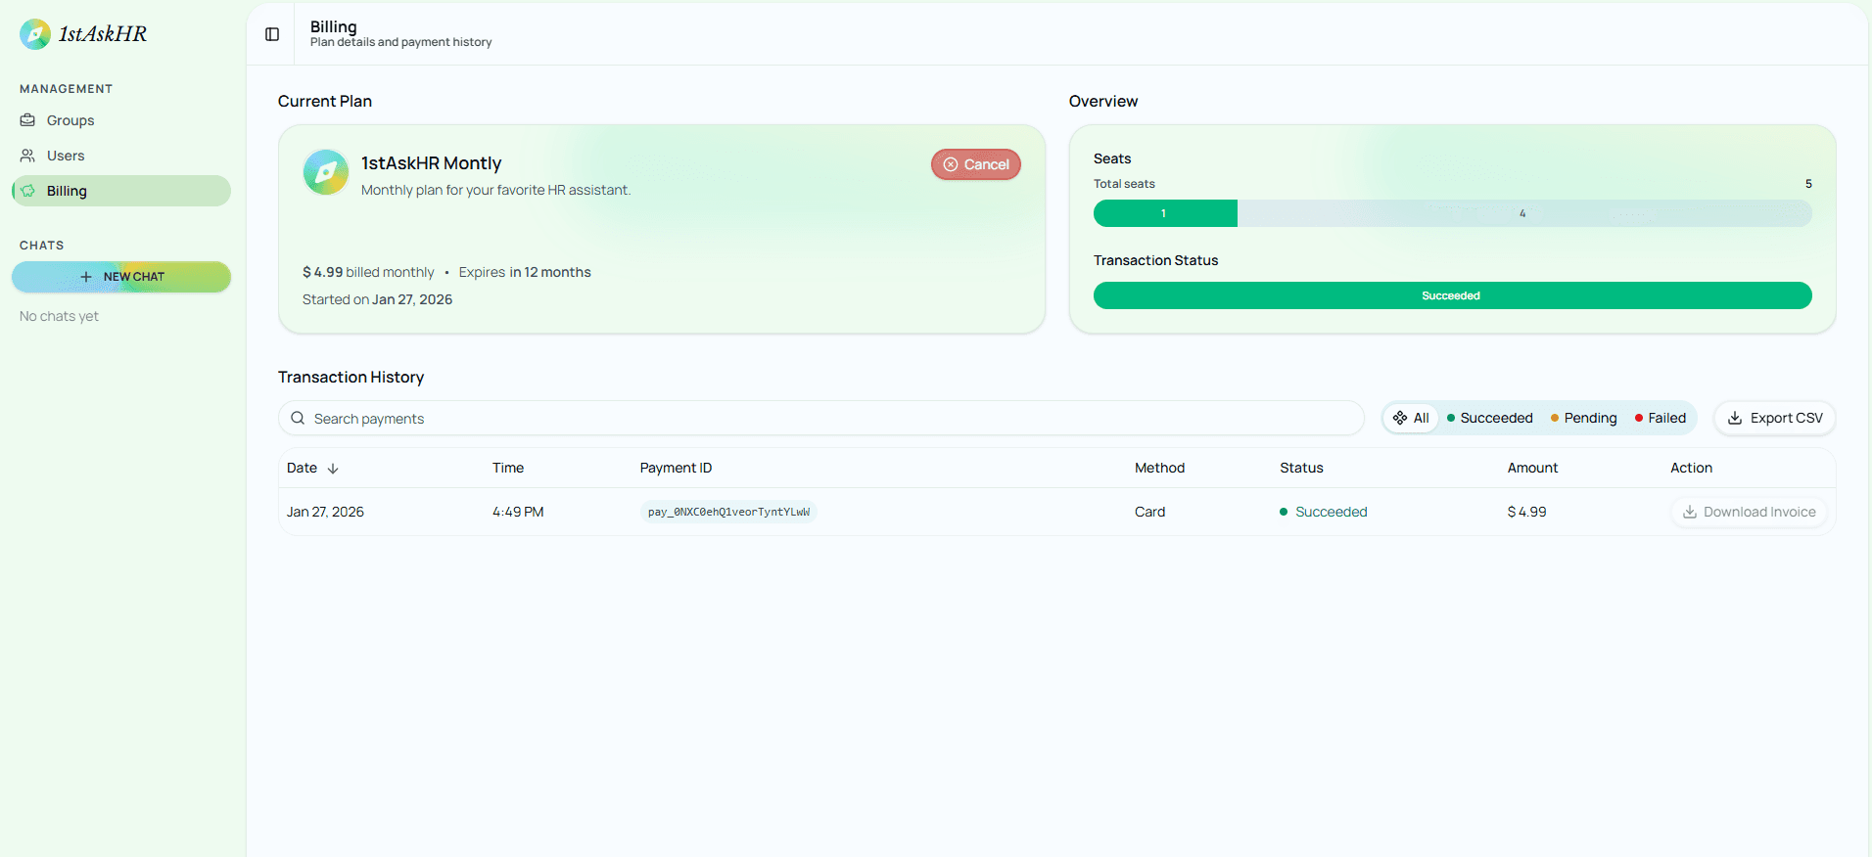Toggle the sidebar collapse icon
Viewport: 1872px width, 857px height.
tap(272, 34)
